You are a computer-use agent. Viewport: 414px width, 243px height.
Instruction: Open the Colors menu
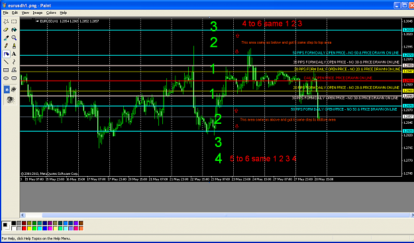[x=51, y=13]
